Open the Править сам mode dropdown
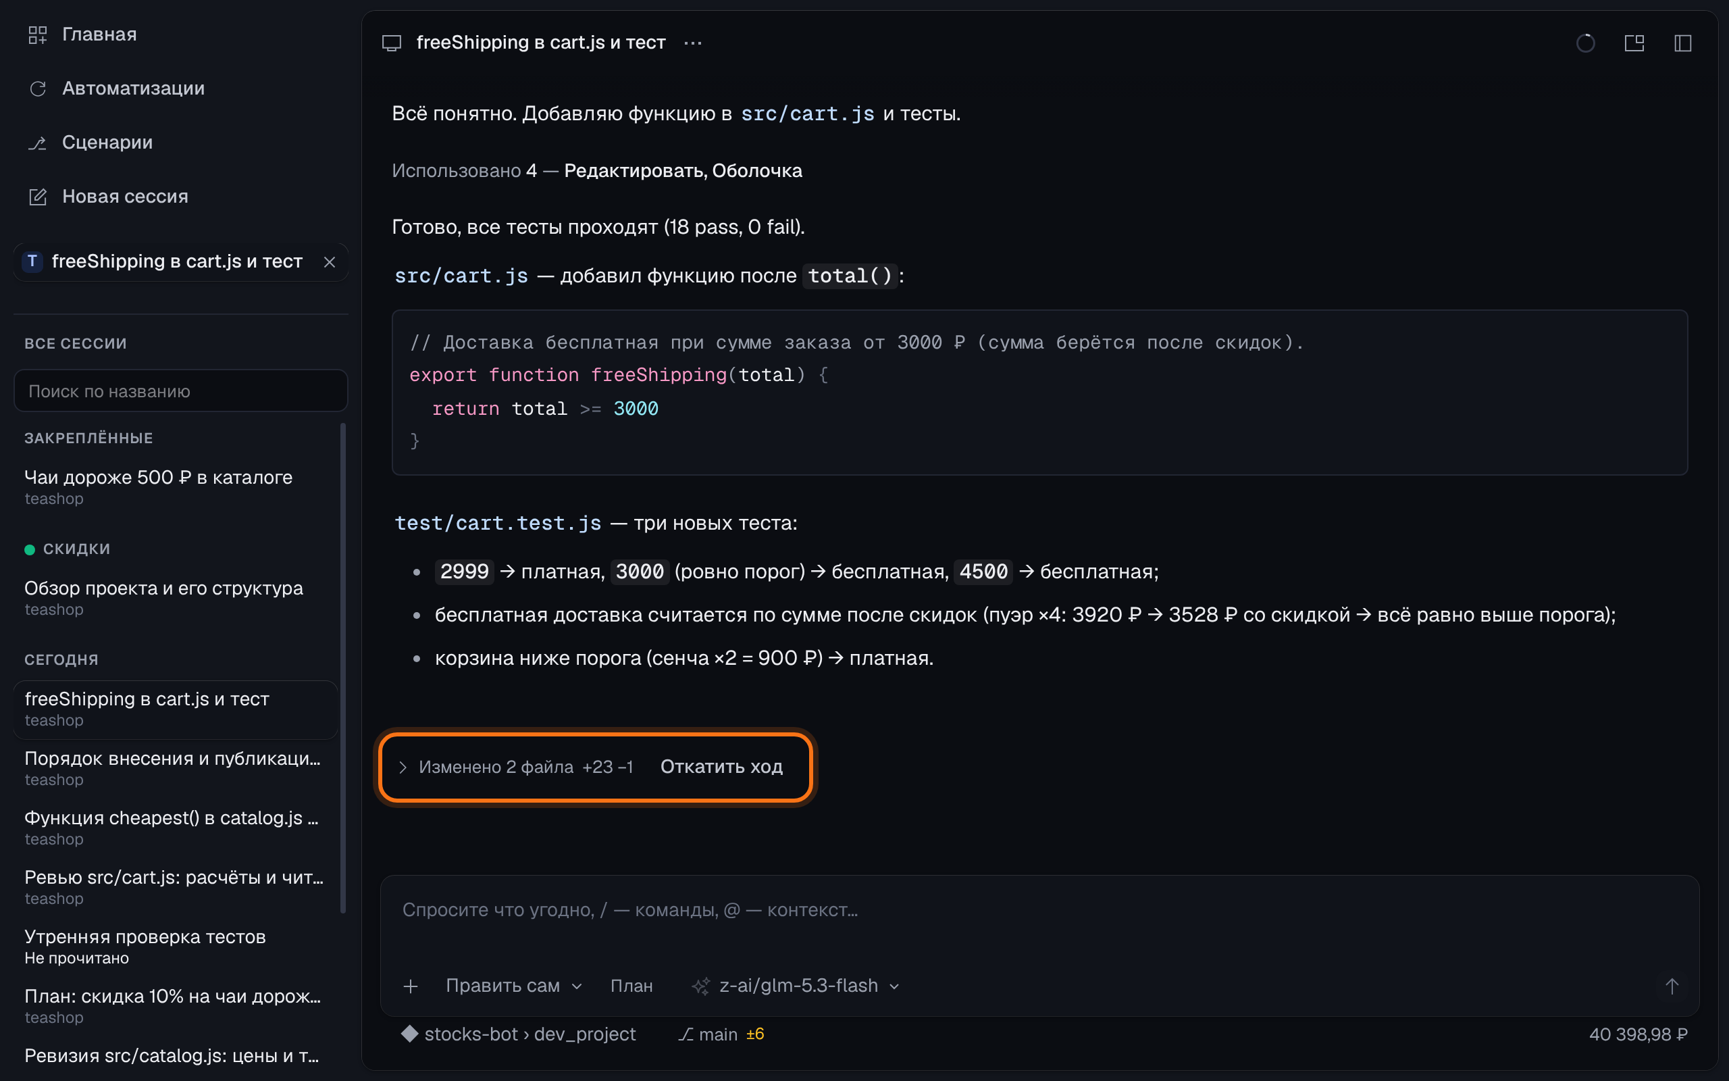The height and width of the screenshot is (1081, 1729). (x=514, y=986)
